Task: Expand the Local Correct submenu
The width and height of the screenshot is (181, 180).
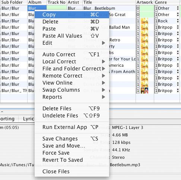Action: pyautogui.click(x=72, y=61)
